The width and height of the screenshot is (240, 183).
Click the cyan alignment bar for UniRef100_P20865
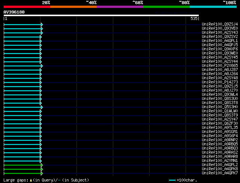pos(22,66)
